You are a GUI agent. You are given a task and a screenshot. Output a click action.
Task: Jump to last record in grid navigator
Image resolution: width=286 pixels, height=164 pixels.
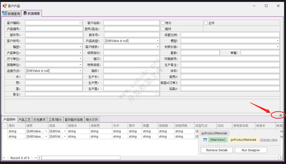[x=36, y=158]
